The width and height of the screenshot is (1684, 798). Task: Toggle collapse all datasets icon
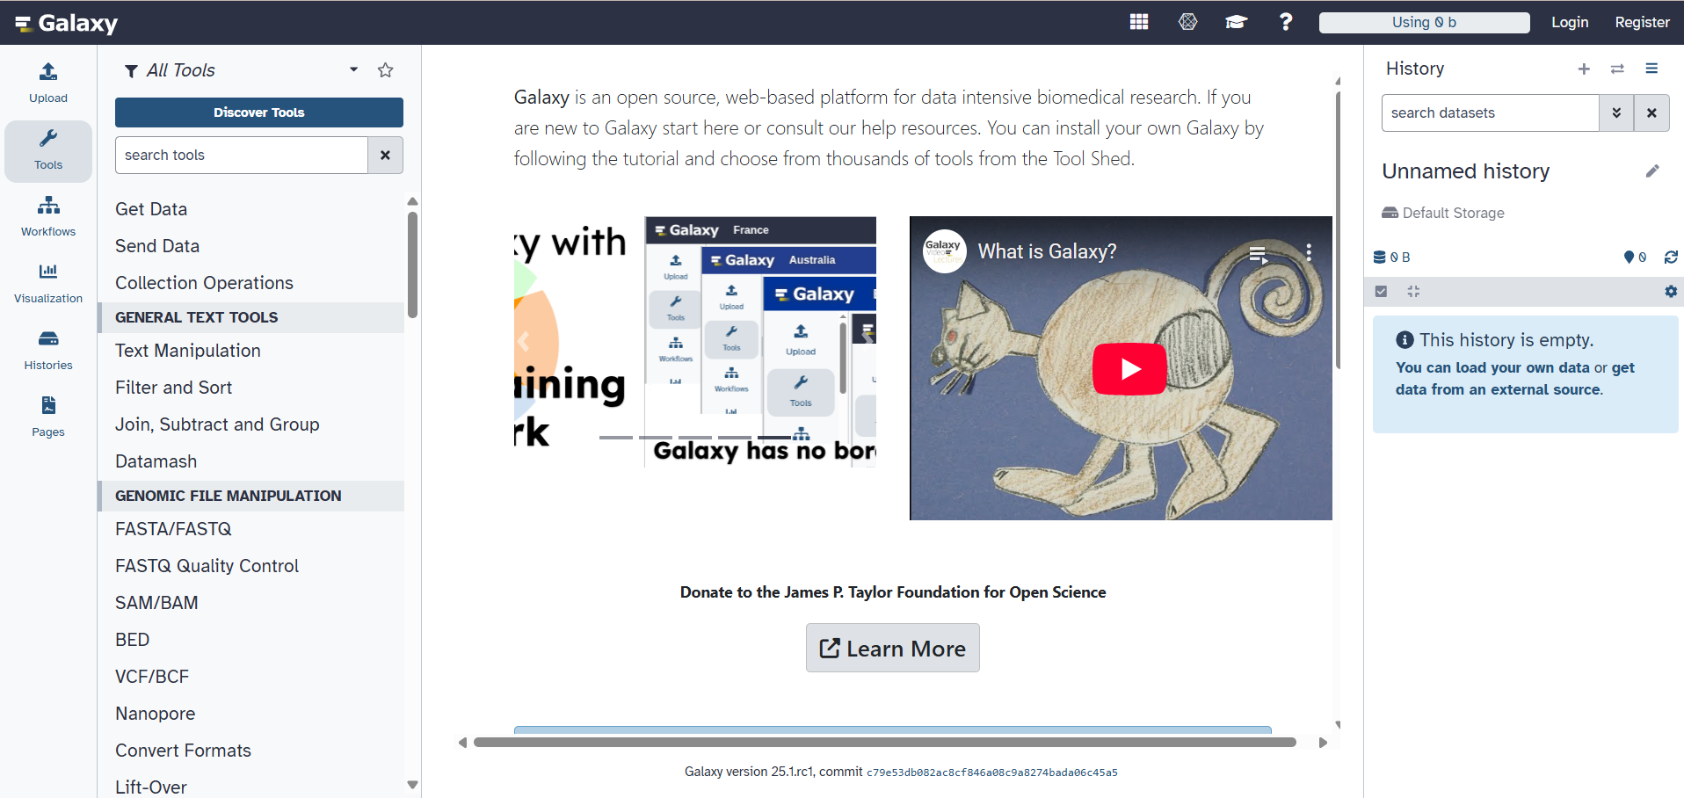tap(1413, 292)
